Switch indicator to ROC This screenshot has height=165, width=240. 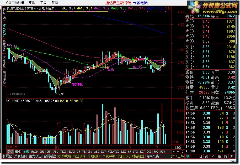point(156,152)
